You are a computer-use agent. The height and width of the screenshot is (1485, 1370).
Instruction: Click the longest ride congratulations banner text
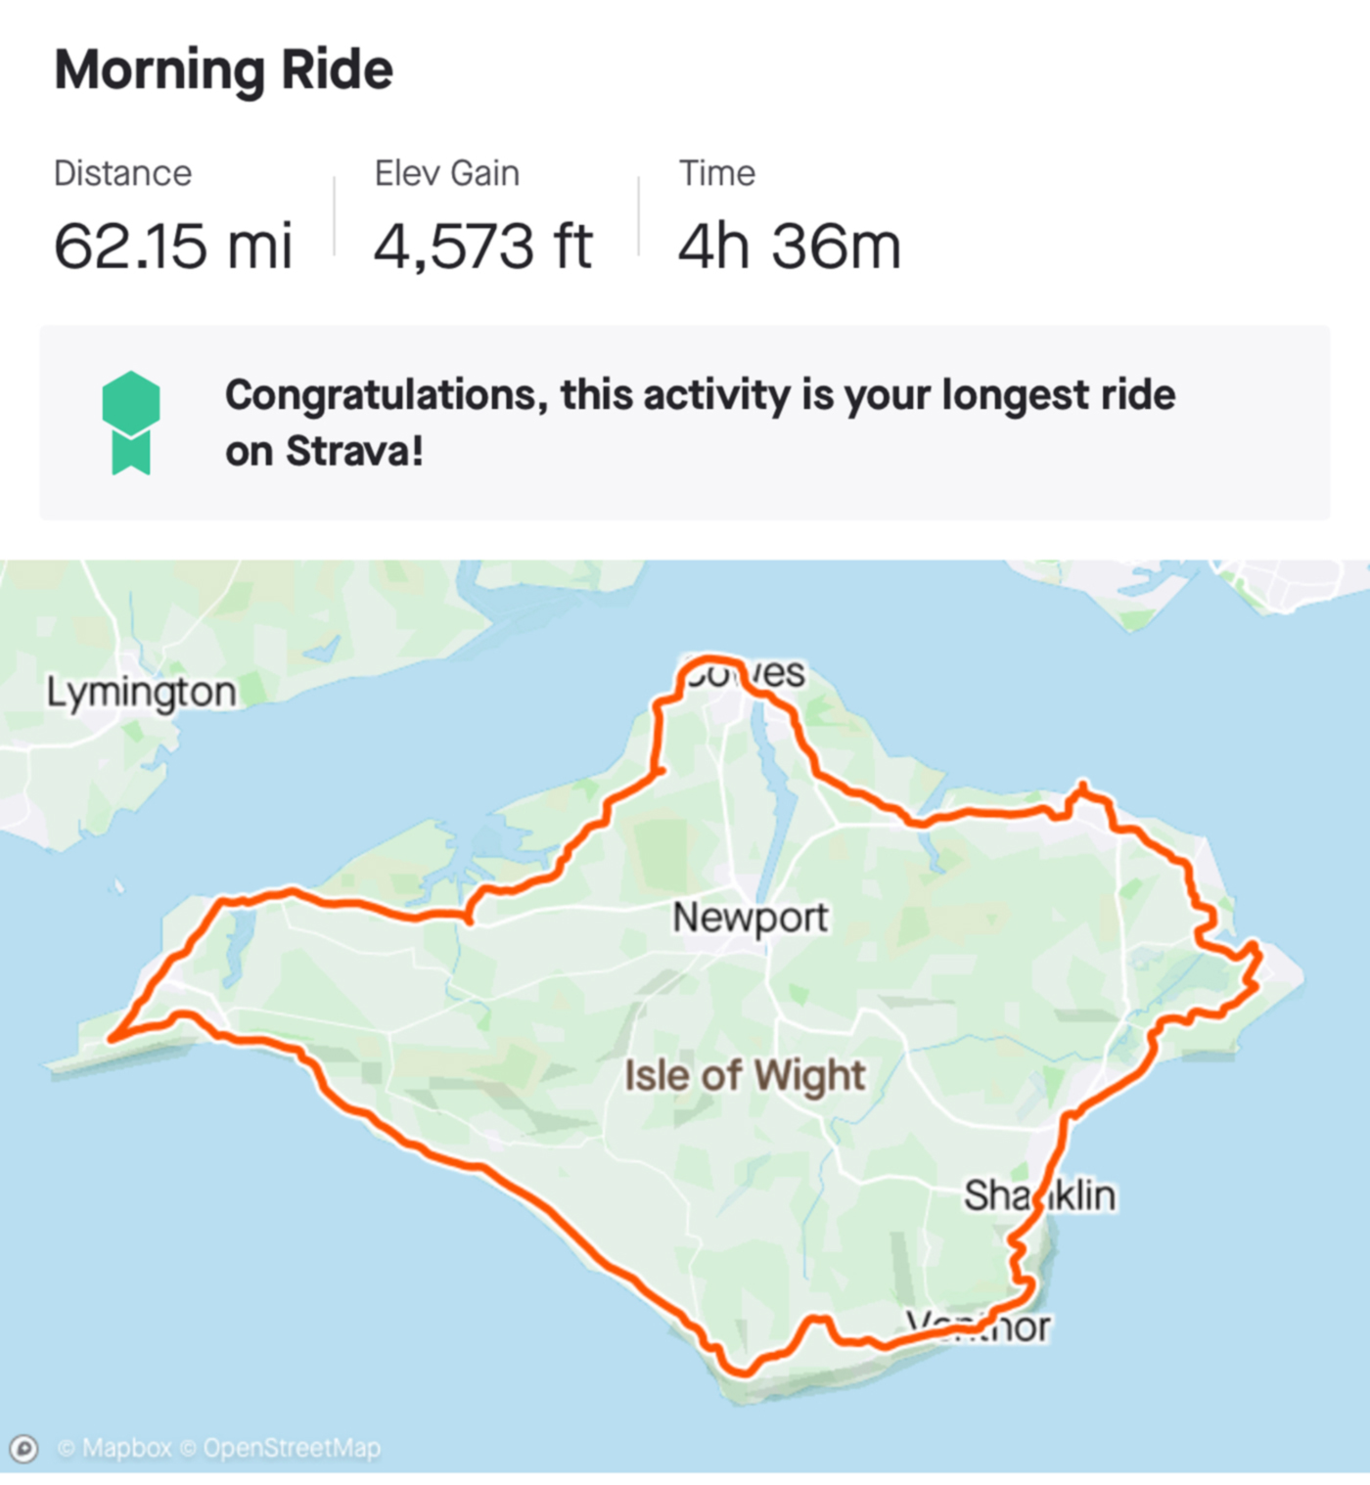point(700,423)
